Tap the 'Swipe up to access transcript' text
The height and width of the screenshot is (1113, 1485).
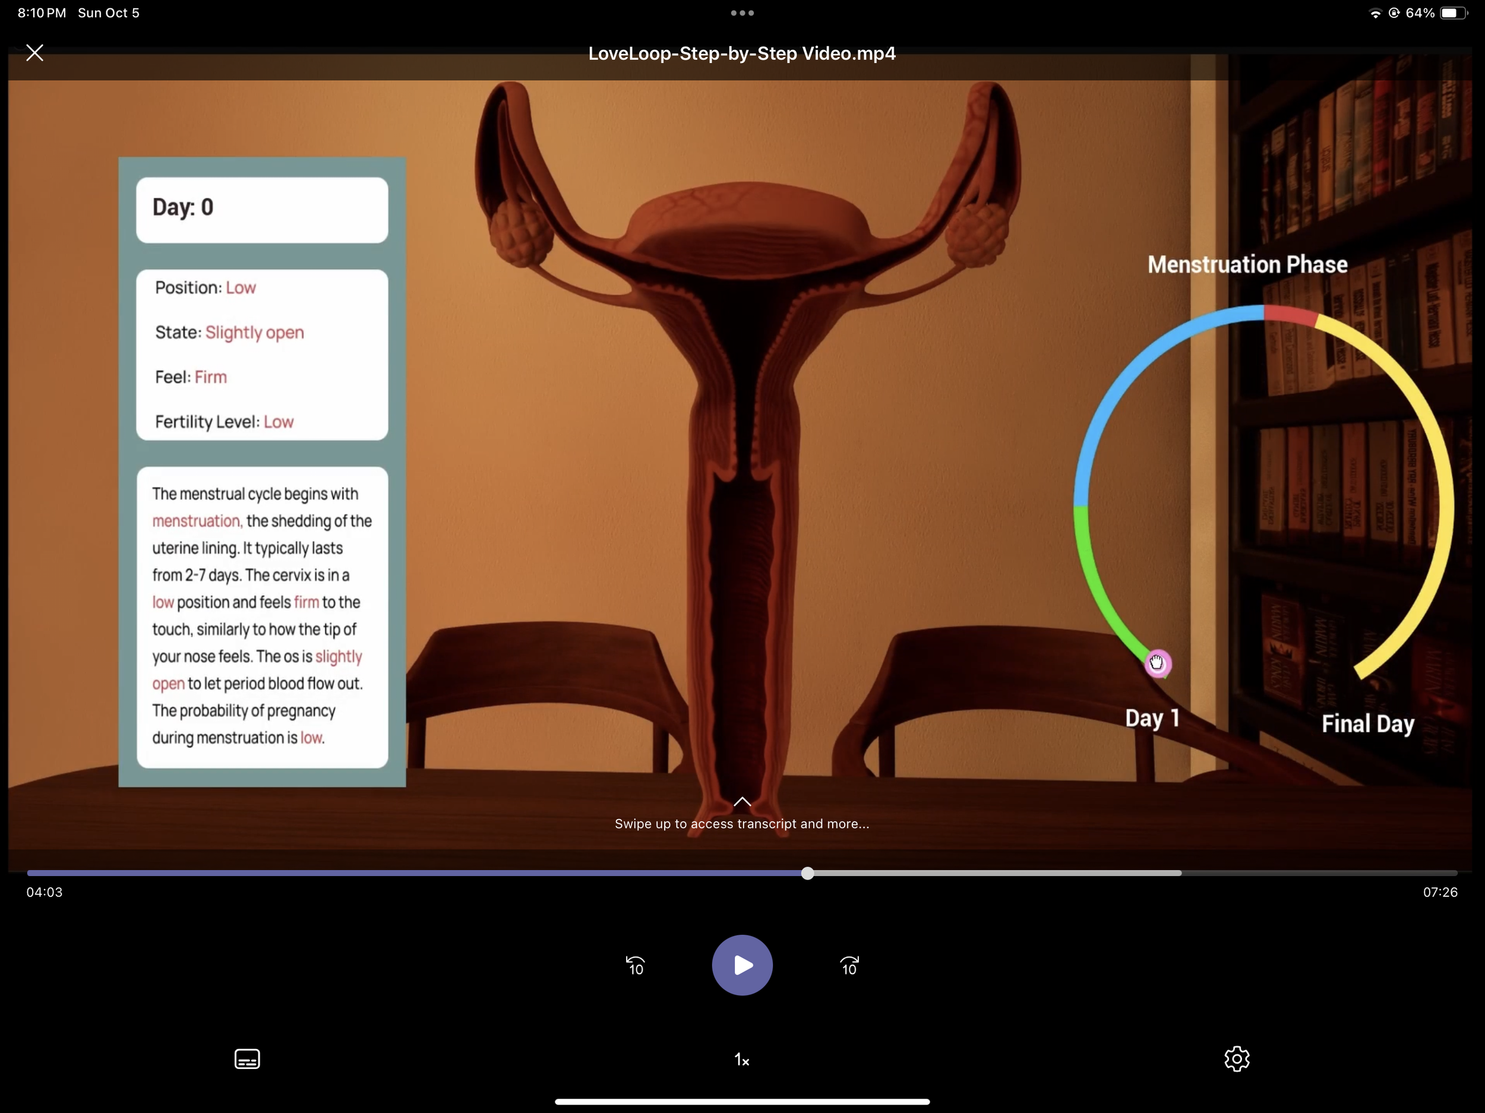742,824
